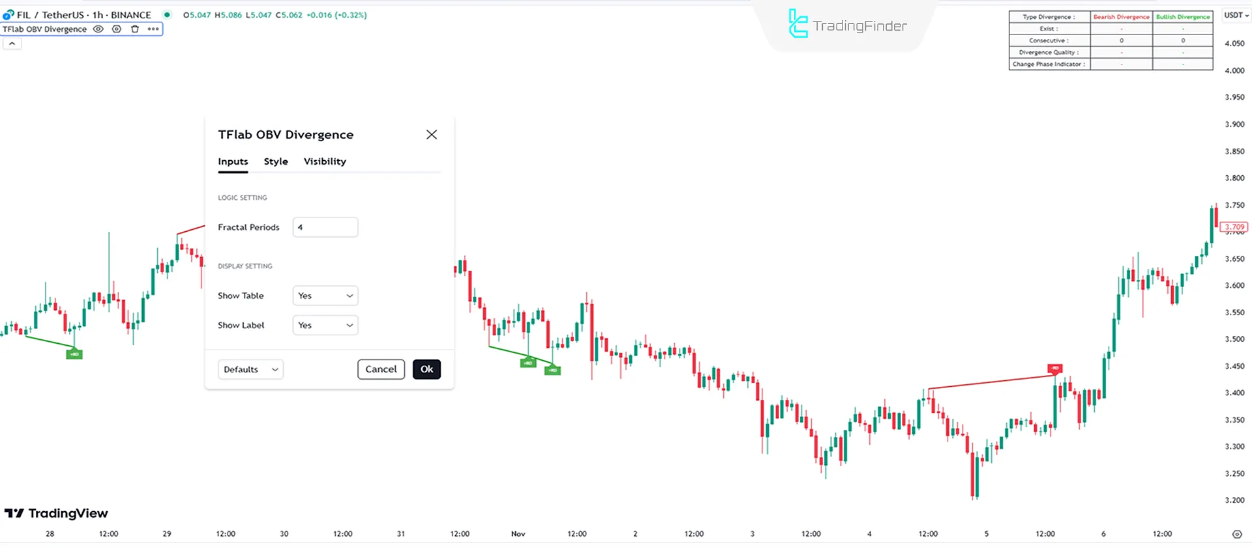Hide the TFlab OBV Divergence indicator

coord(98,29)
